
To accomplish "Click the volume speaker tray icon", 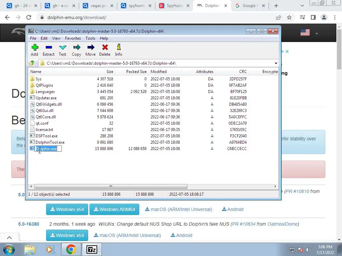I will (x=308, y=250).
